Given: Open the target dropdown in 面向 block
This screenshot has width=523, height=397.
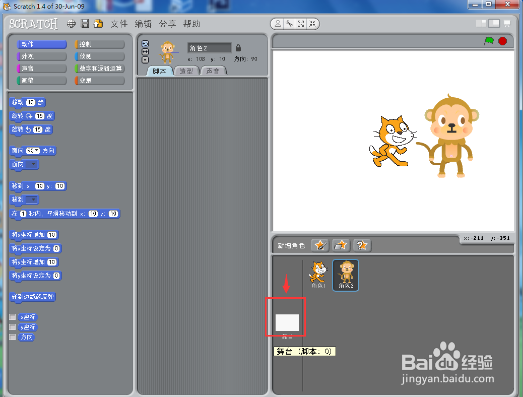Looking at the screenshot, I should pos(32,164).
